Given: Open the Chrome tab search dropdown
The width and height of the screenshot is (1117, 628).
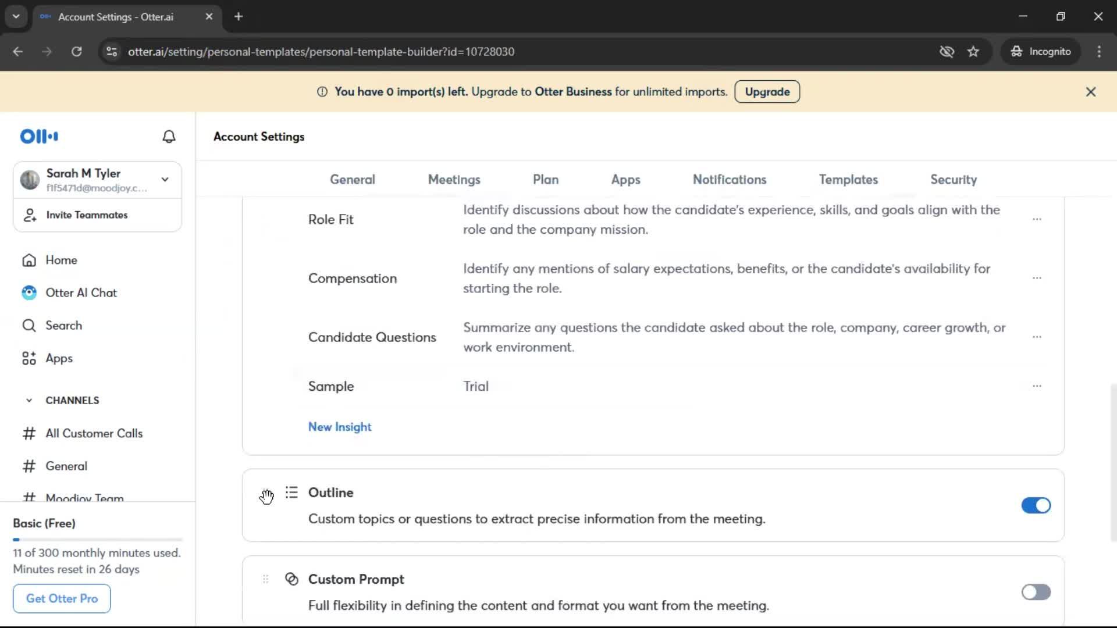Looking at the screenshot, I should (16, 16).
